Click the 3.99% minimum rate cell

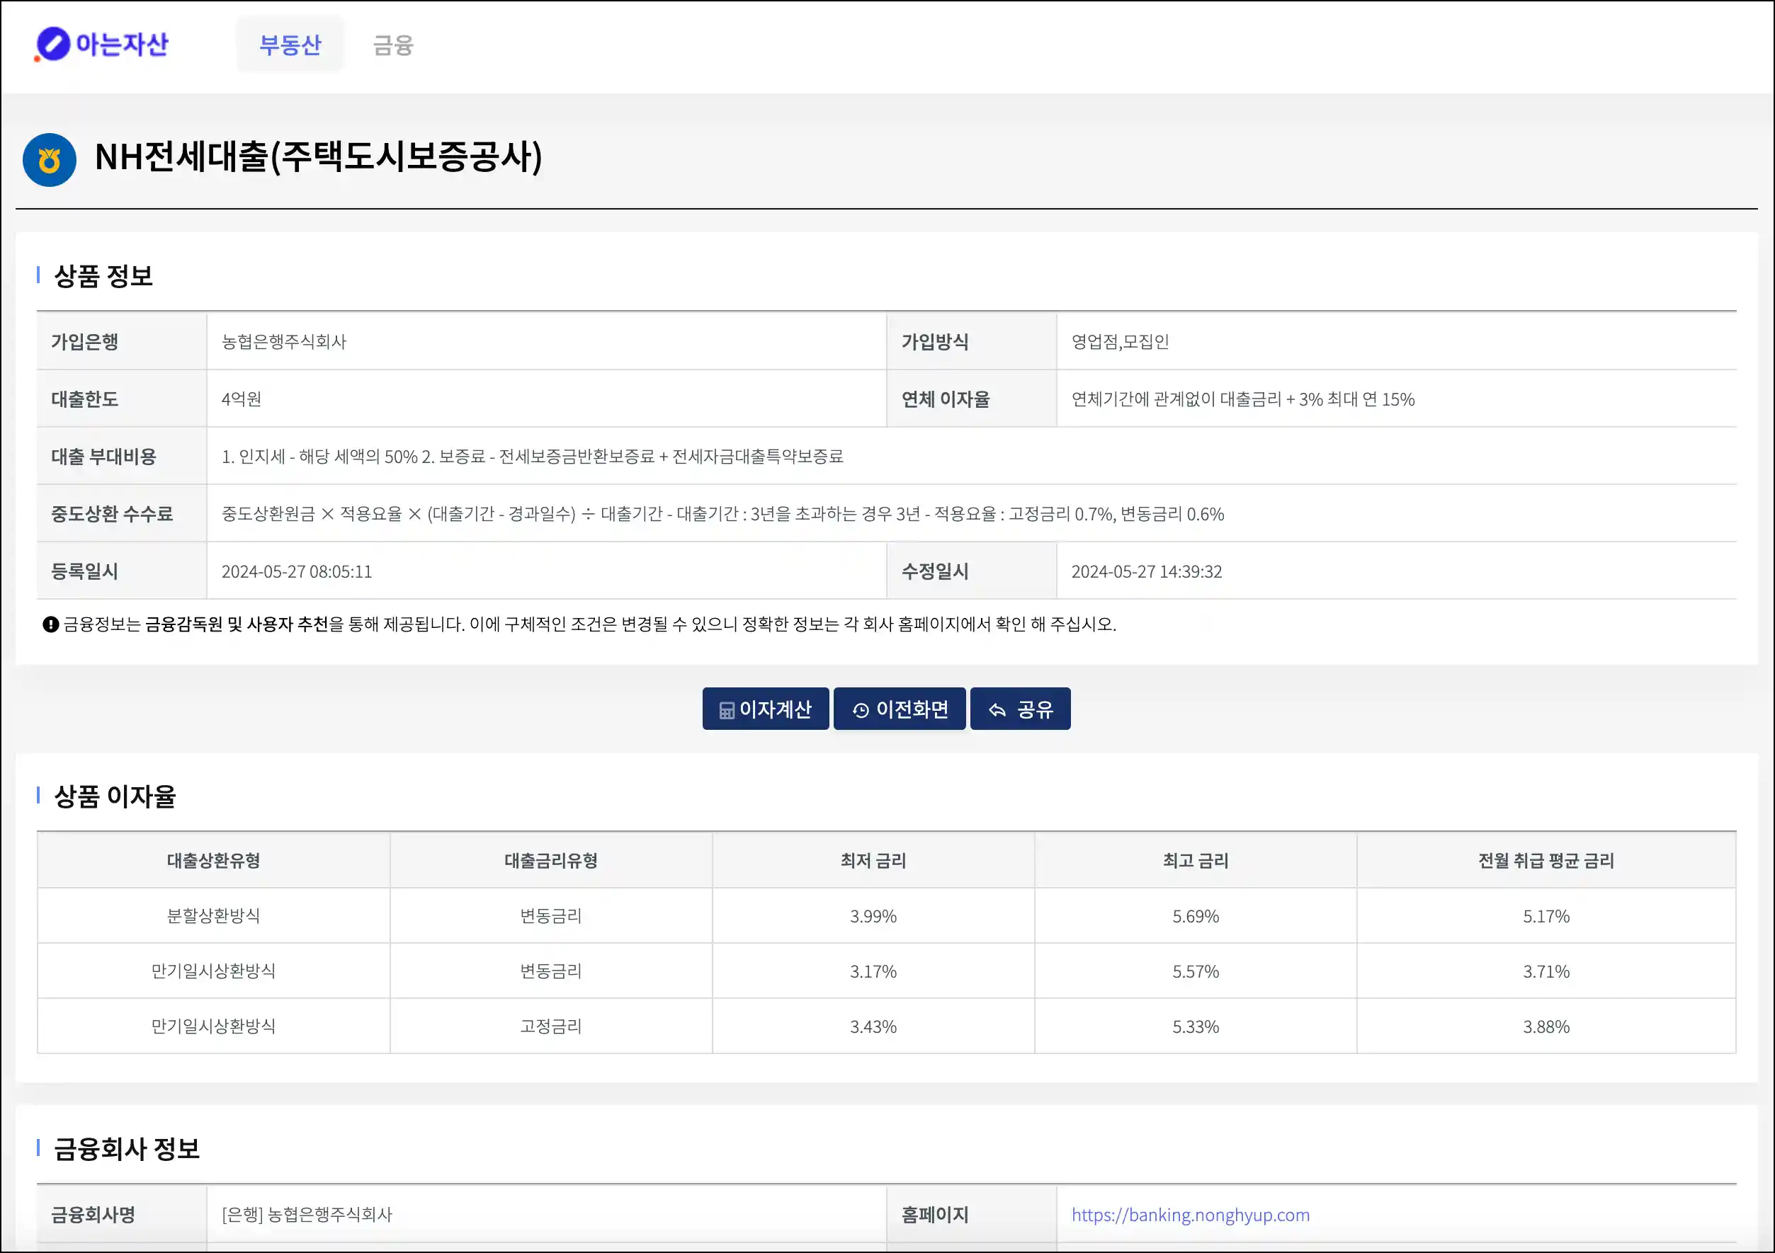click(x=873, y=916)
